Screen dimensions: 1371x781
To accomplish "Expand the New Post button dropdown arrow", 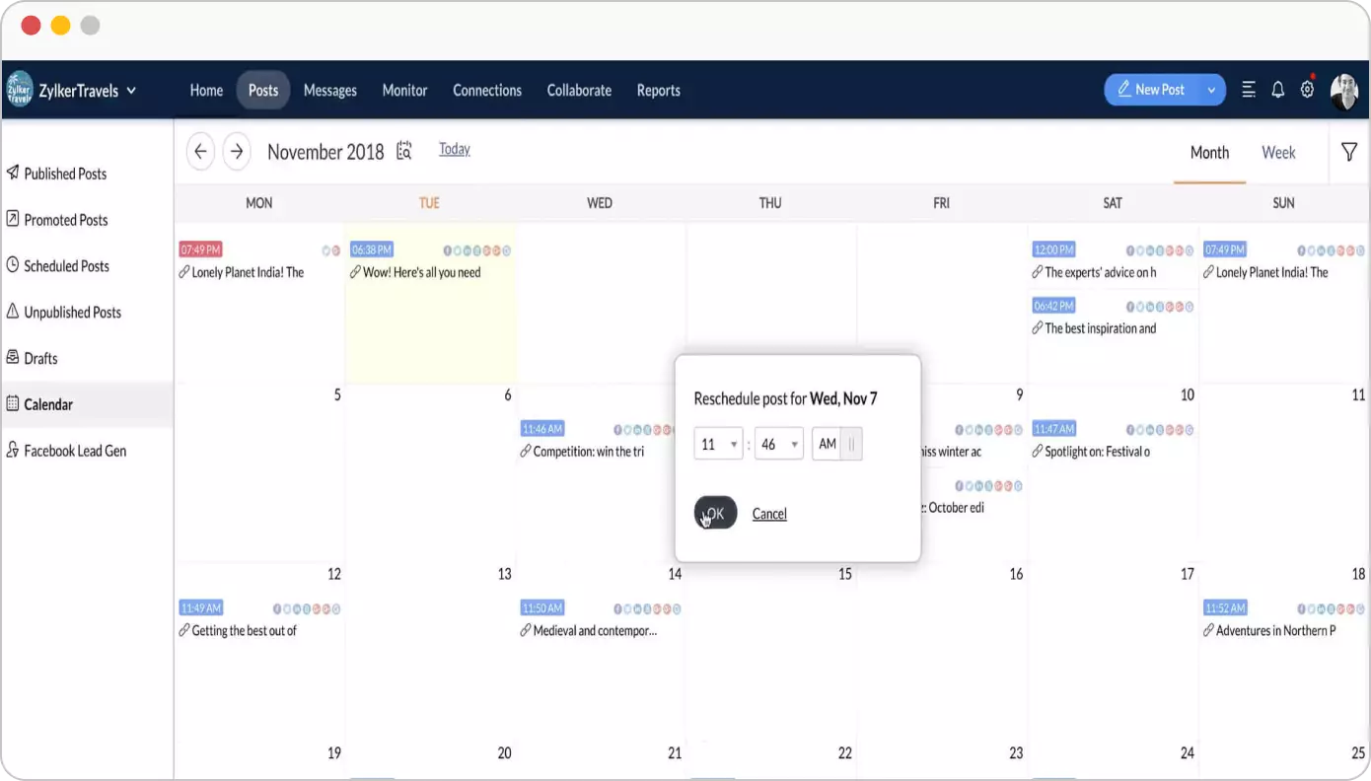I will coord(1211,89).
